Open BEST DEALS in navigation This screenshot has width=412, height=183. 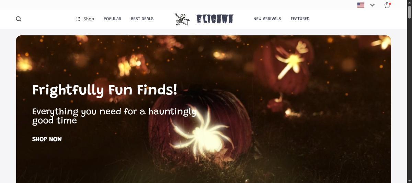[142, 19]
